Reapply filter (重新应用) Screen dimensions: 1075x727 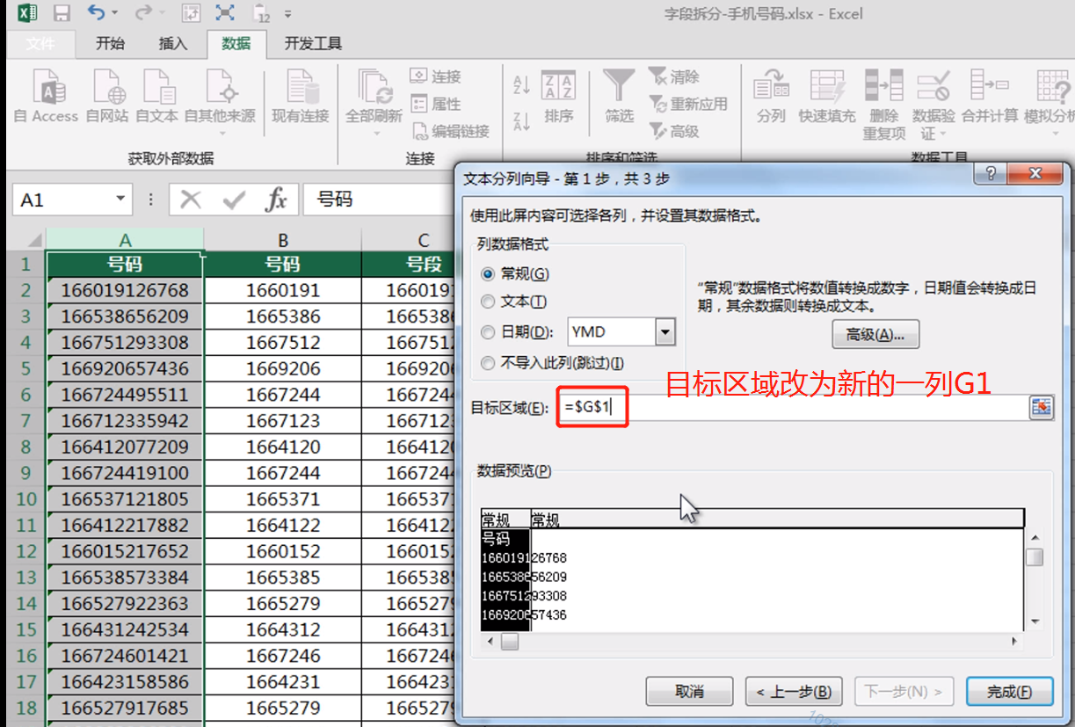click(x=688, y=104)
